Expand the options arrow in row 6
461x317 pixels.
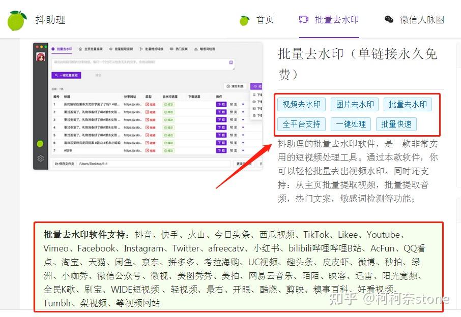click(x=243, y=143)
